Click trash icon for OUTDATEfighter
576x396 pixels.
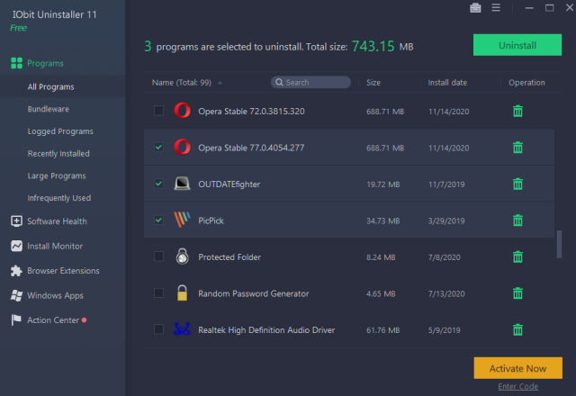click(517, 184)
